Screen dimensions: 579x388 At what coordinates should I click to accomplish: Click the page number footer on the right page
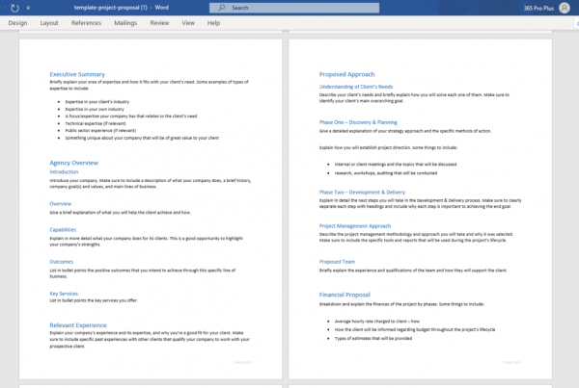pyautogui.click(x=512, y=363)
